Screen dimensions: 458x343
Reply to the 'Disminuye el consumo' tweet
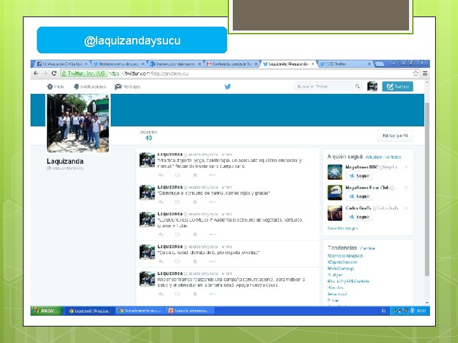coord(161,202)
